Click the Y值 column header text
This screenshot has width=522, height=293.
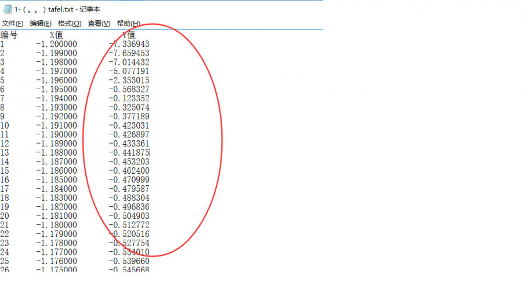pos(129,35)
